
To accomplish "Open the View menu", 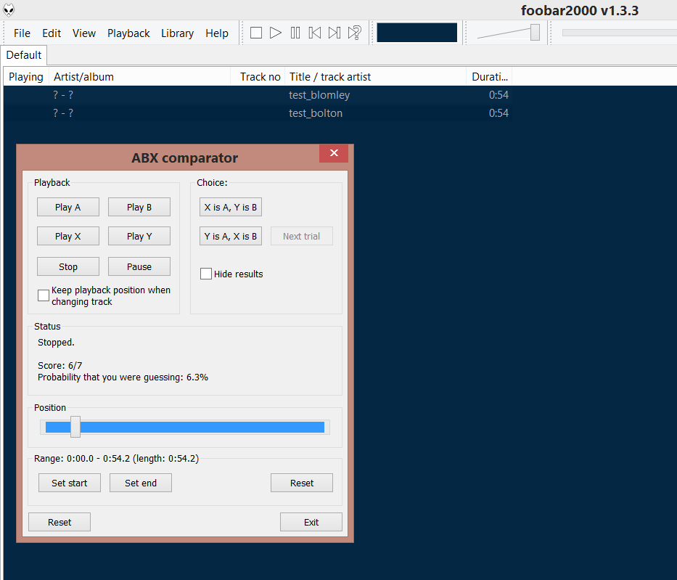I will tap(83, 33).
